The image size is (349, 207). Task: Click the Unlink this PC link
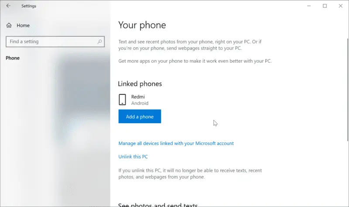[133, 157]
